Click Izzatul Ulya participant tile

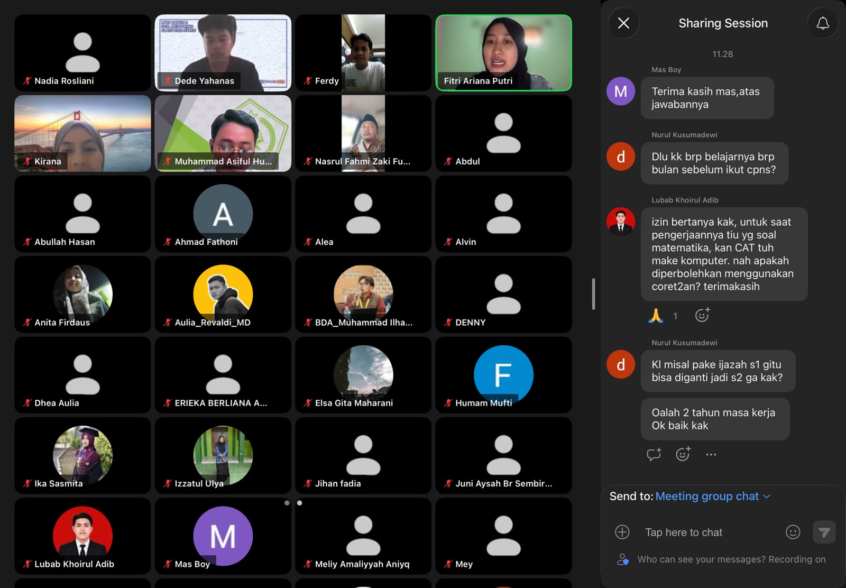[x=223, y=455]
